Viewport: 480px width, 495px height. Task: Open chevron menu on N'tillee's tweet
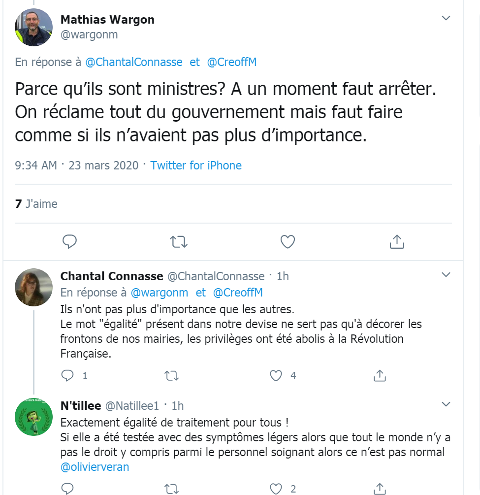point(446,404)
